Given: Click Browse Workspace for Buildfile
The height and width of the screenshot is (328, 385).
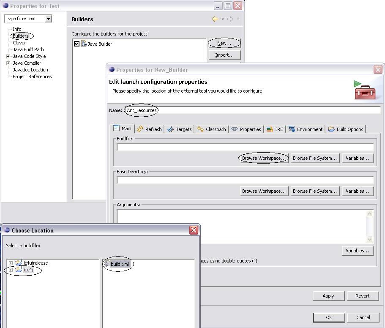Looking at the screenshot, I should (x=264, y=158).
